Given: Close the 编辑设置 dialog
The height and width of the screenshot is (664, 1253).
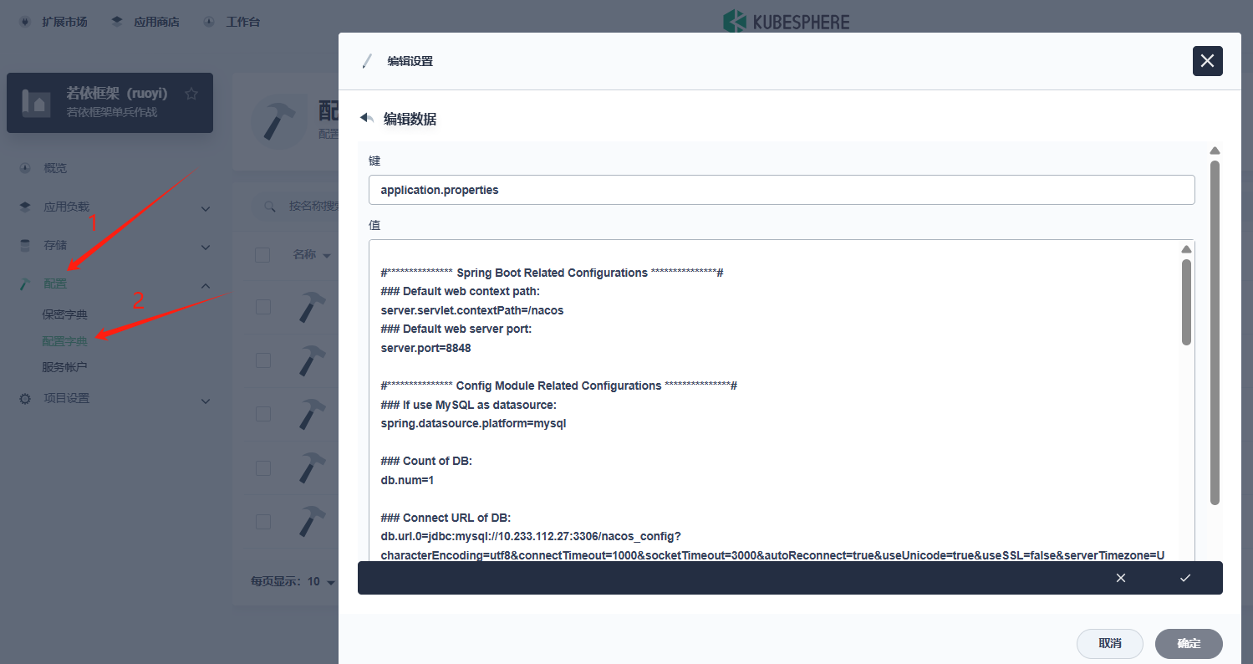Looking at the screenshot, I should (x=1207, y=61).
